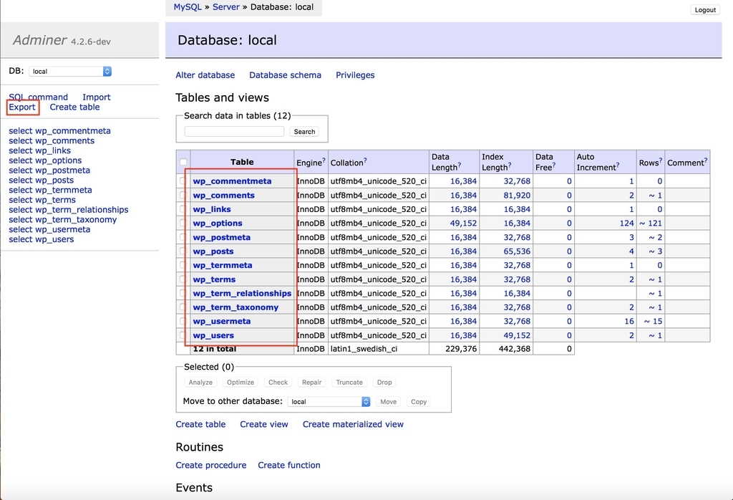Open the wp_term_relationships table link
This screenshot has width=733, height=500.
point(242,293)
